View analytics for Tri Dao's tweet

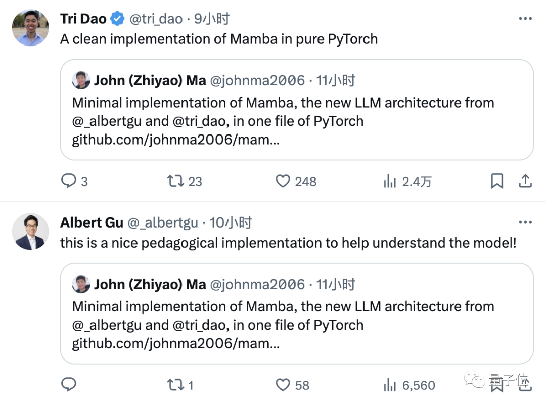[x=390, y=182]
